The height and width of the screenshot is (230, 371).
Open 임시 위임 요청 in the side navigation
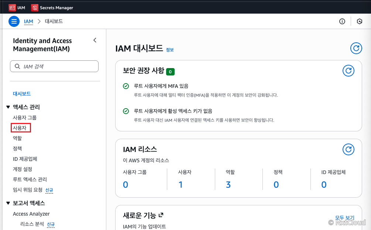point(28,190)
